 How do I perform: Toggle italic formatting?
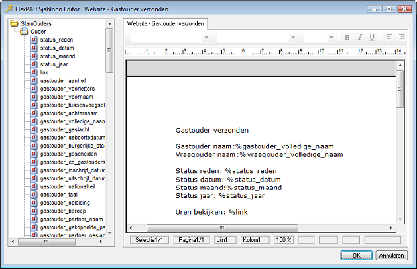point(359,38)
